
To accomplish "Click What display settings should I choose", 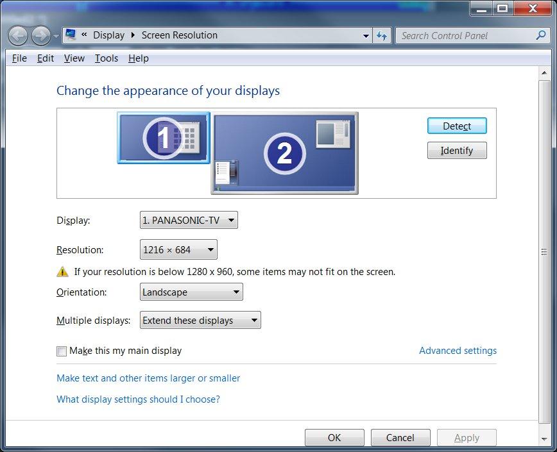I will tap(138, 399).
